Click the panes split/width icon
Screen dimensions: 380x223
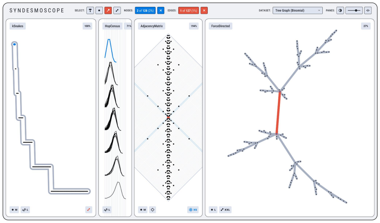point(368,10)
